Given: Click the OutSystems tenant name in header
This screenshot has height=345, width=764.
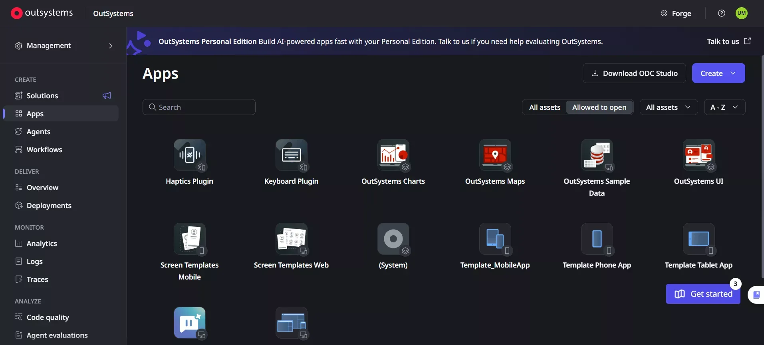Looking at the screenshot, I should [x=113, y=13].
